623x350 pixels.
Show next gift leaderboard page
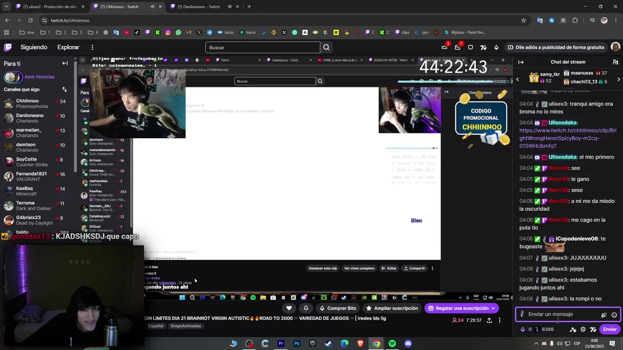click(x=619, y=79)
